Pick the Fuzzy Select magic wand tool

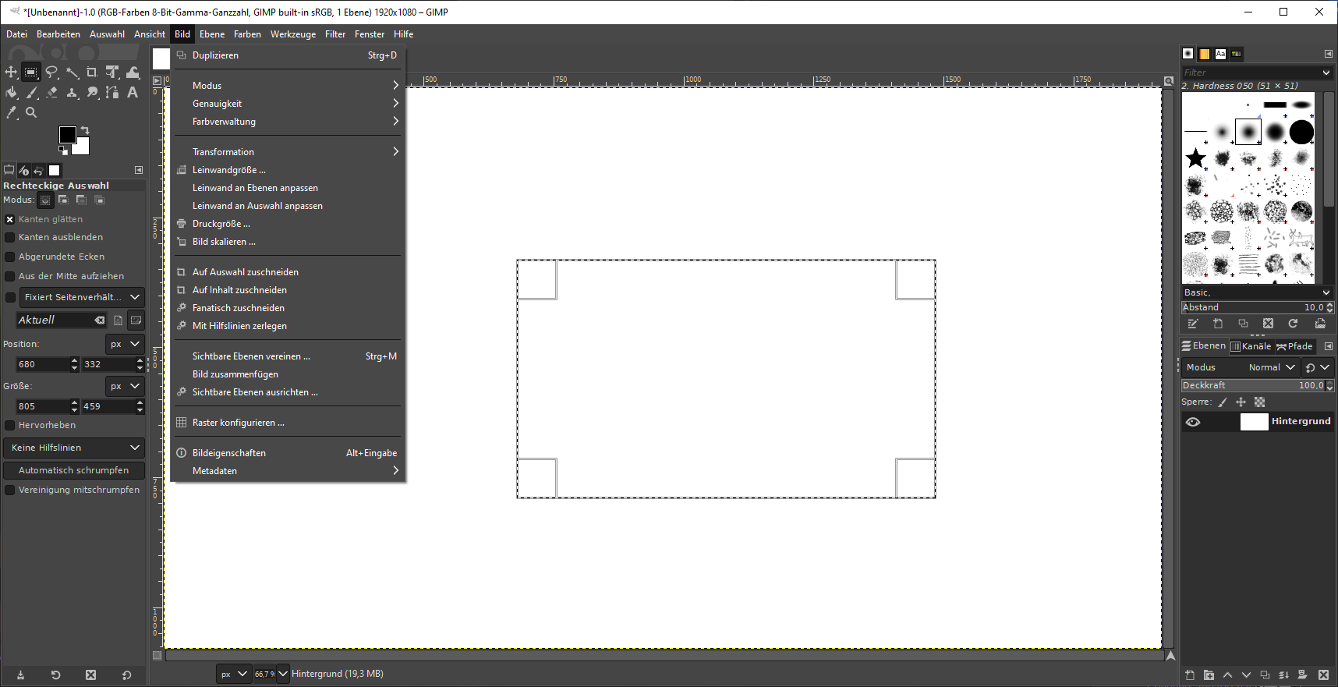pyautogui.click(x=72, y=73)
